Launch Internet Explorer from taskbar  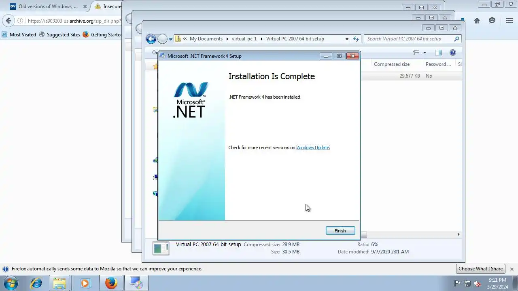(x=36, y=283)
